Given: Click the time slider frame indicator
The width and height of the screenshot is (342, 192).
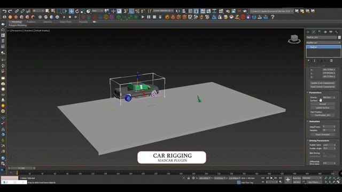Looking at the screenshot, I should pyautogui.click(x=21, y=168).
